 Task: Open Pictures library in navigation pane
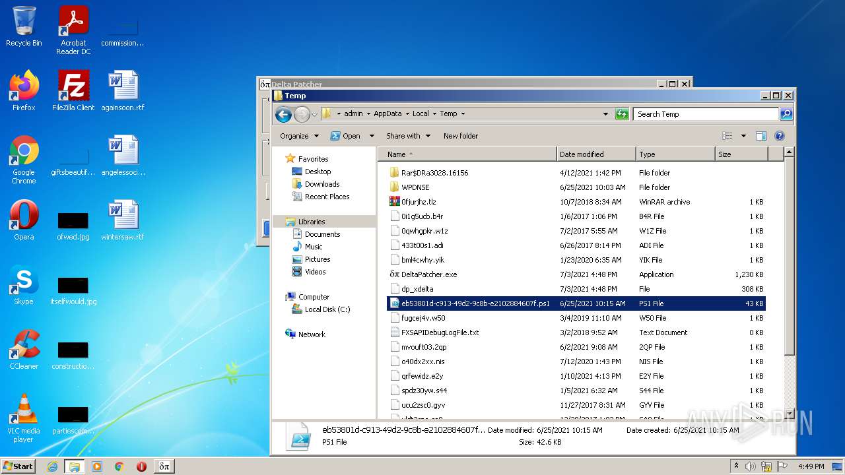click(x=317, y=259)
